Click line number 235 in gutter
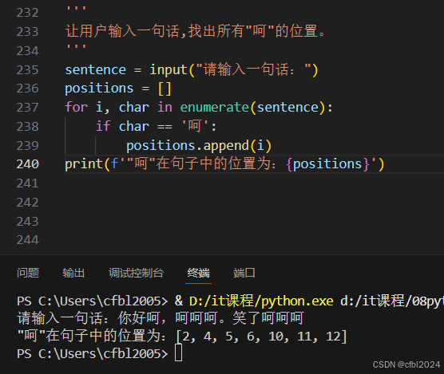This screenshot has width=444, height=374. (27, 70)
